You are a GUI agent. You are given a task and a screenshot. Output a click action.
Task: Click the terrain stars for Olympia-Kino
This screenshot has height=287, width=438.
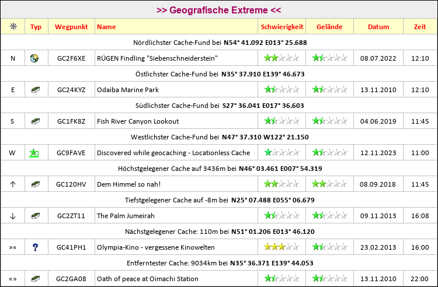pos(330,247)
